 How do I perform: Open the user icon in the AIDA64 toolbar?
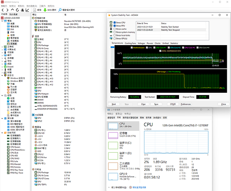tap(22, 10)
